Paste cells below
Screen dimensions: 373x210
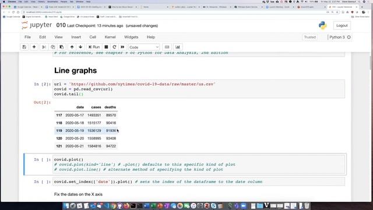tap(62, 47)
